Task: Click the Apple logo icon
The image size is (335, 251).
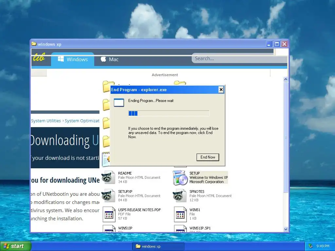Action: 103,59
